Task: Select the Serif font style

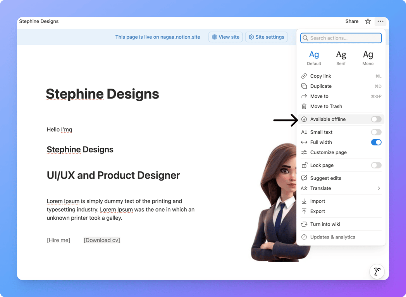Action: (341, 58)
